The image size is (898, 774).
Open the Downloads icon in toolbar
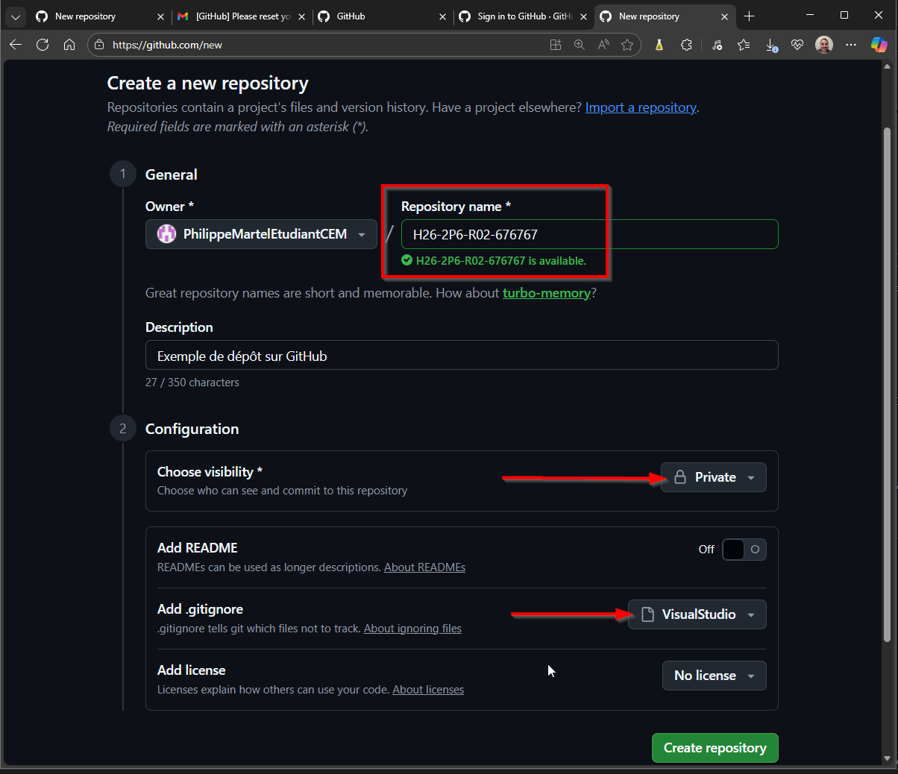click(771, 45)
